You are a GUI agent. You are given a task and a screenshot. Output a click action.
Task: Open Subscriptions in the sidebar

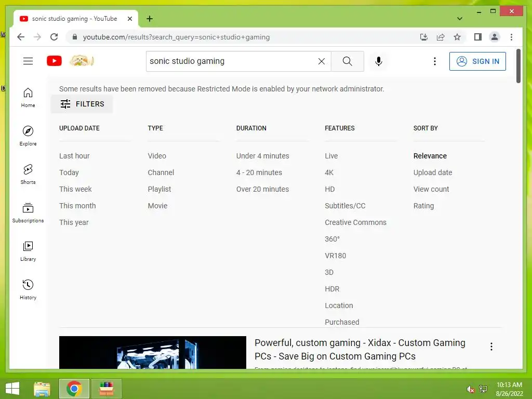tap(28, 212)
